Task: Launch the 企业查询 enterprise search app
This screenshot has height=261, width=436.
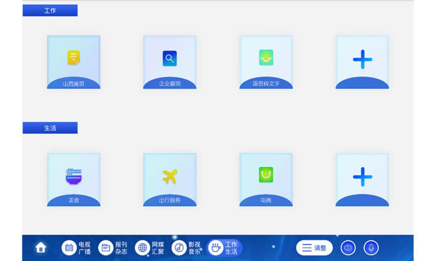Action: point(169,62)
